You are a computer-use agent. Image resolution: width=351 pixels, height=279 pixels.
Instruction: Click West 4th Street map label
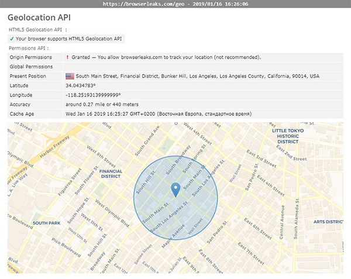tap(198, 134)
